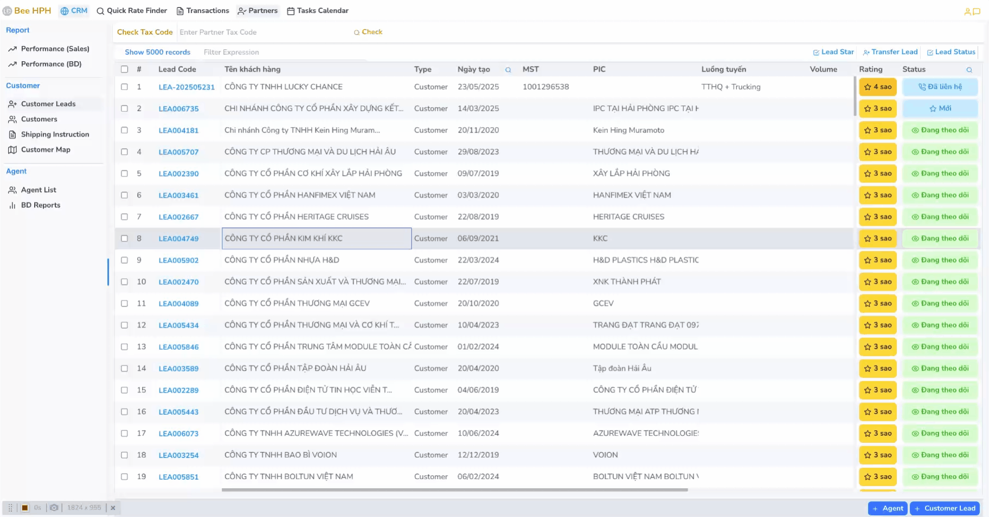989x517 pixels.
Task: Click the Agent List people icon
Action: 12,190
